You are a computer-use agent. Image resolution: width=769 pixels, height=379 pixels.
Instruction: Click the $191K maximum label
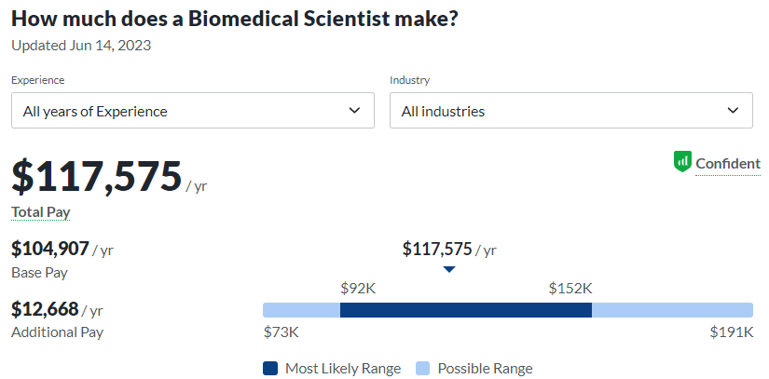732,332
